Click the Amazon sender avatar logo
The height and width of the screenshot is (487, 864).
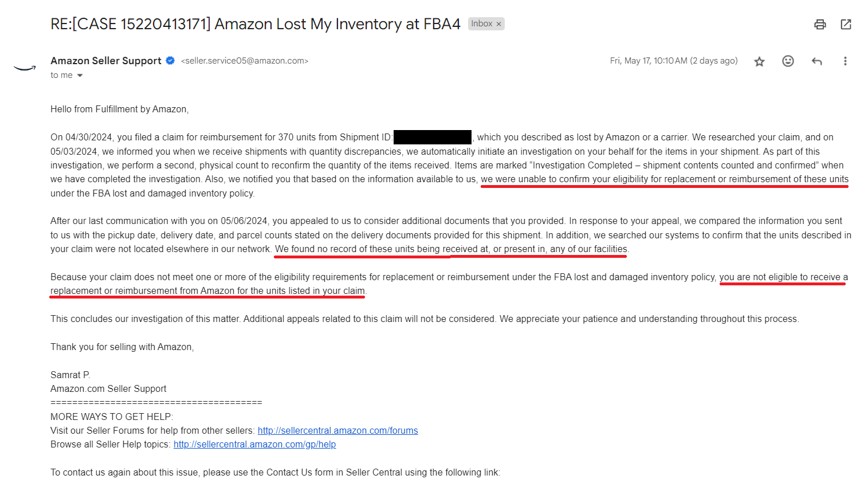(x=25, y=68)
